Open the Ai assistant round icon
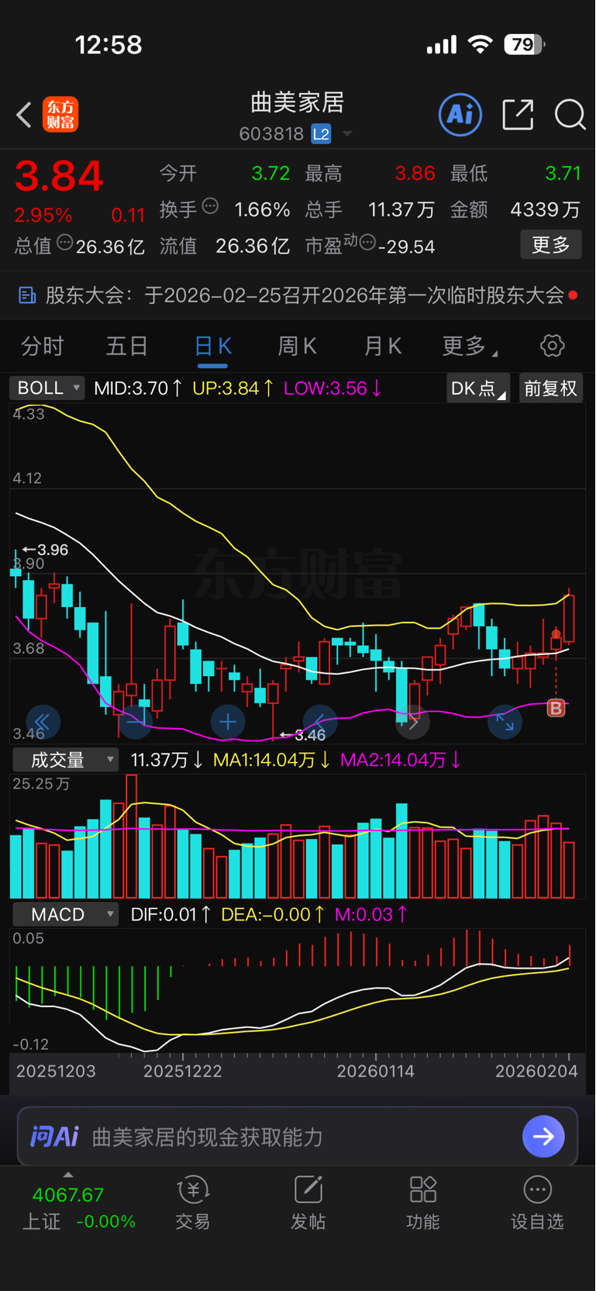Viewport: 596px width, 1291px height. [460, 115]
